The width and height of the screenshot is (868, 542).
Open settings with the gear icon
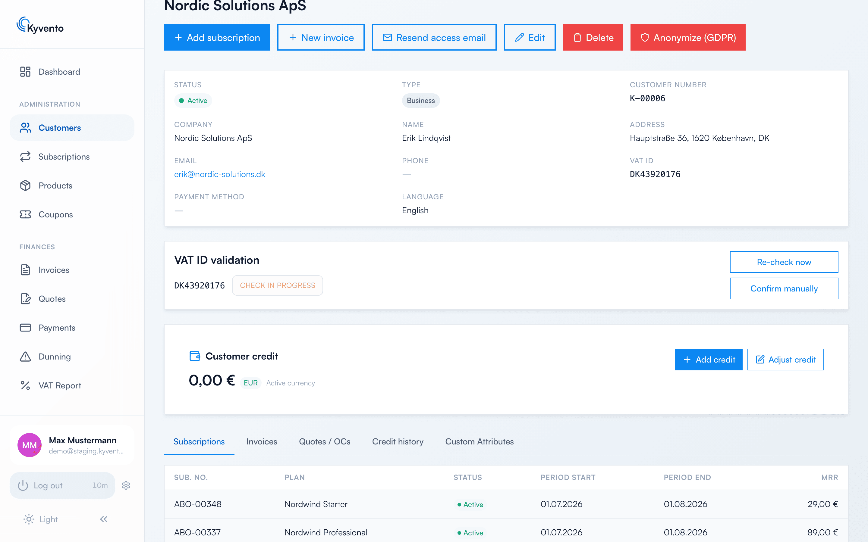point(126,485)
